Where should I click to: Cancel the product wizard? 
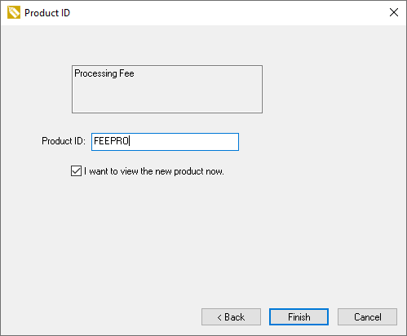[367, 316]
